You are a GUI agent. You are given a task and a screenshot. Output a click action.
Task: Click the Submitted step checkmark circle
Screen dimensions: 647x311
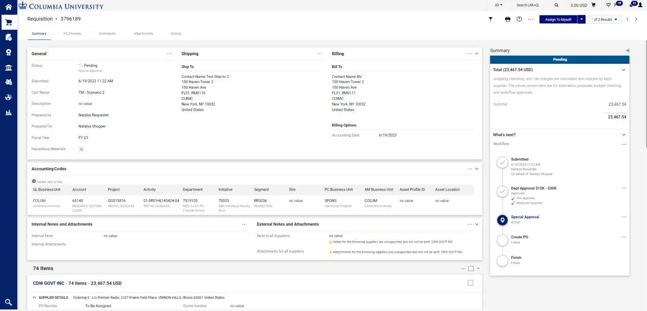[x=502, y=162]
